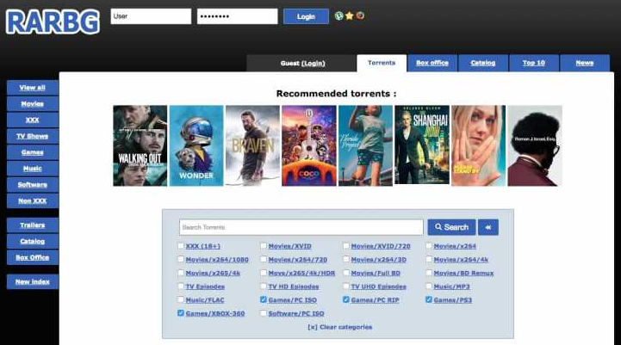
Task: Check the TV UHD Episodes checkbox
Action: [346, 286]
